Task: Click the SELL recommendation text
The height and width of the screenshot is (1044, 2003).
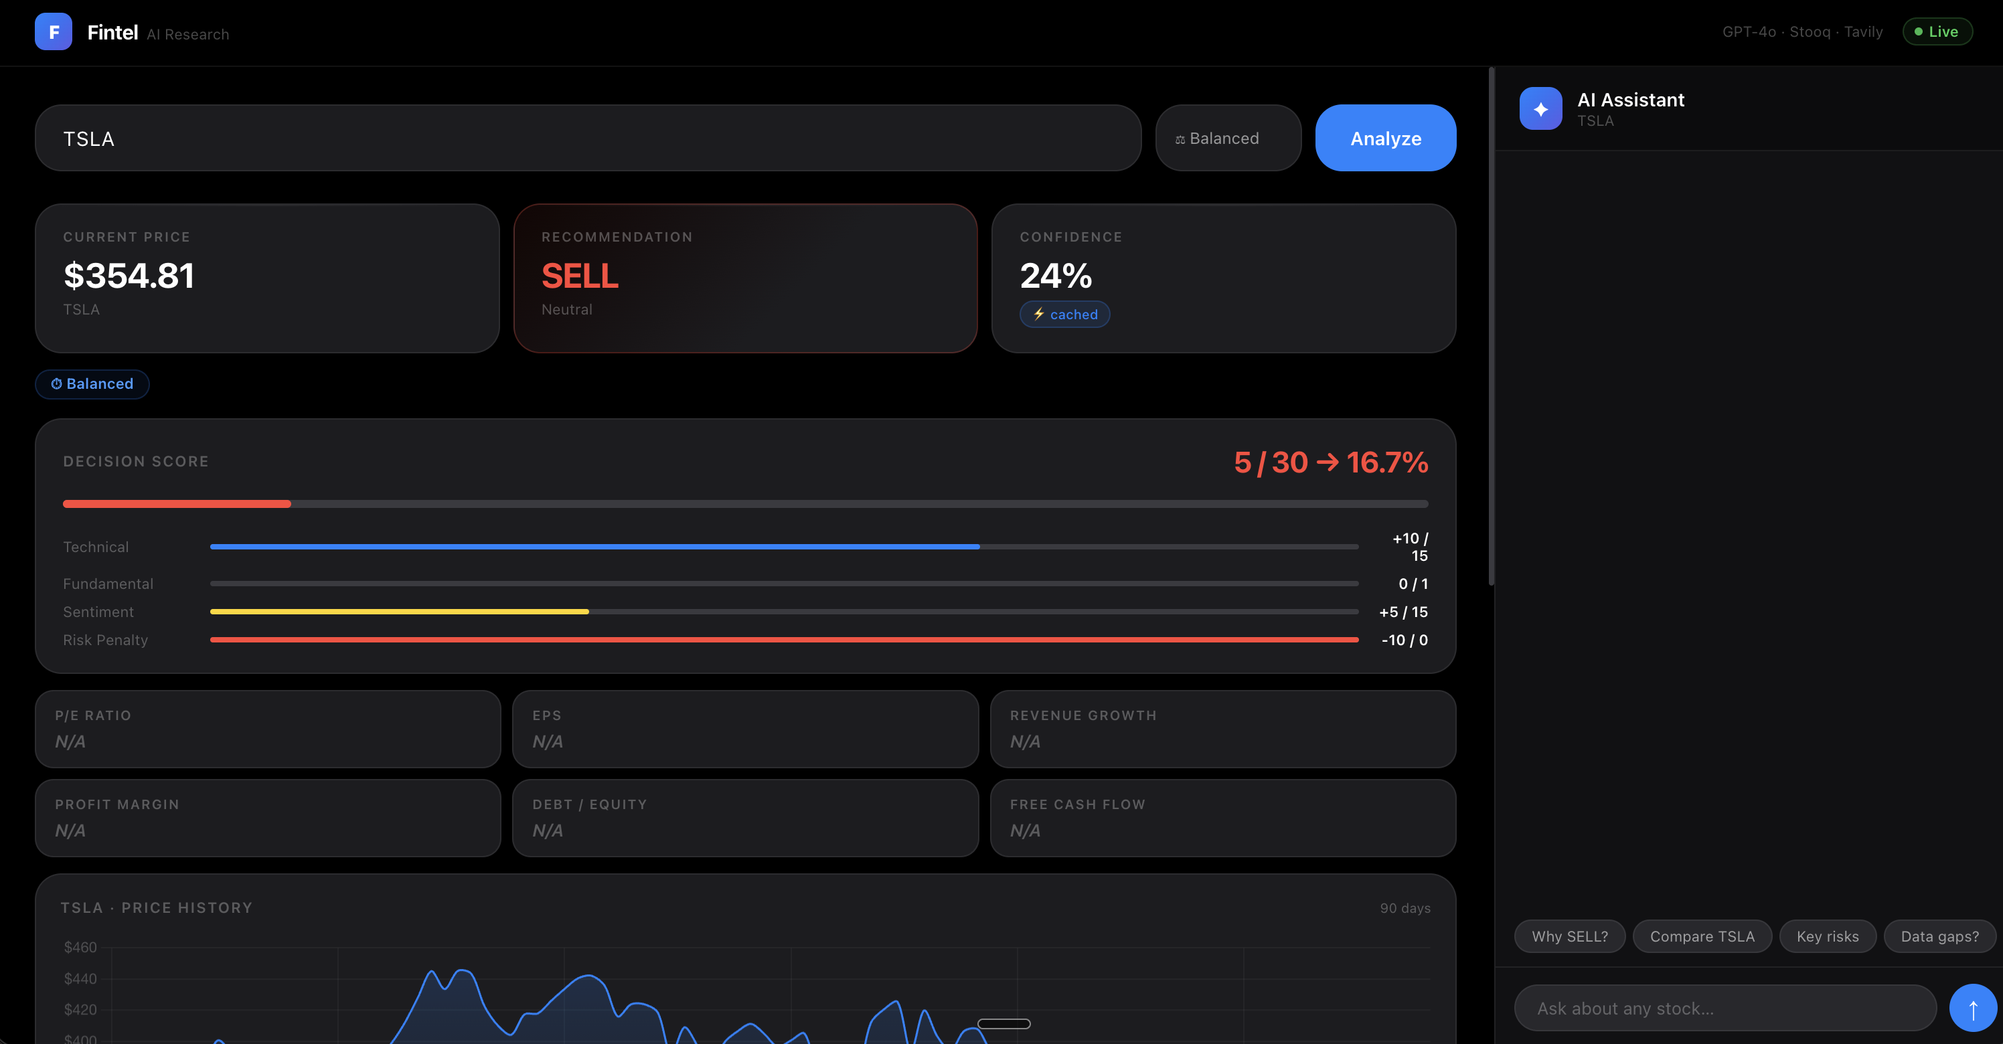Action: coord(580,276)
